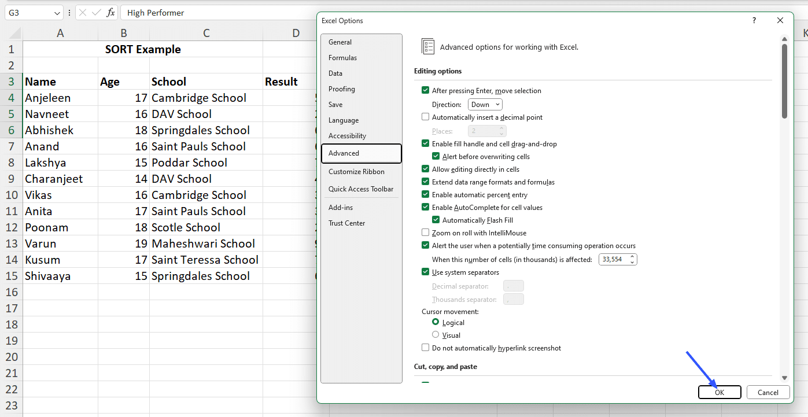Uncheck Use system separators
Viewport: 808px width, 417px height.
click(426, 272)
